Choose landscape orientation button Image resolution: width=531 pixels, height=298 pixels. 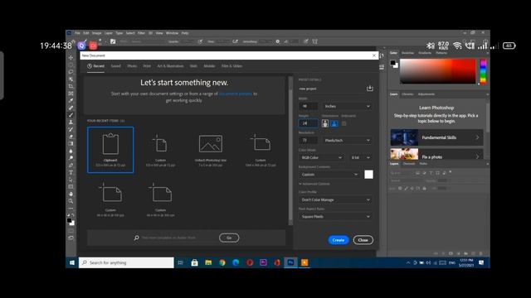click(334, 123)
